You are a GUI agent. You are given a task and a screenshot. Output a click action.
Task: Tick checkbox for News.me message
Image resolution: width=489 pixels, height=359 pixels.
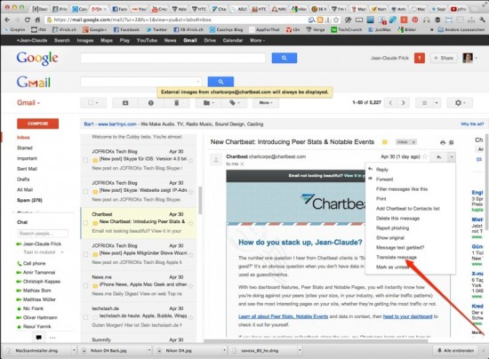coord(85,286)
